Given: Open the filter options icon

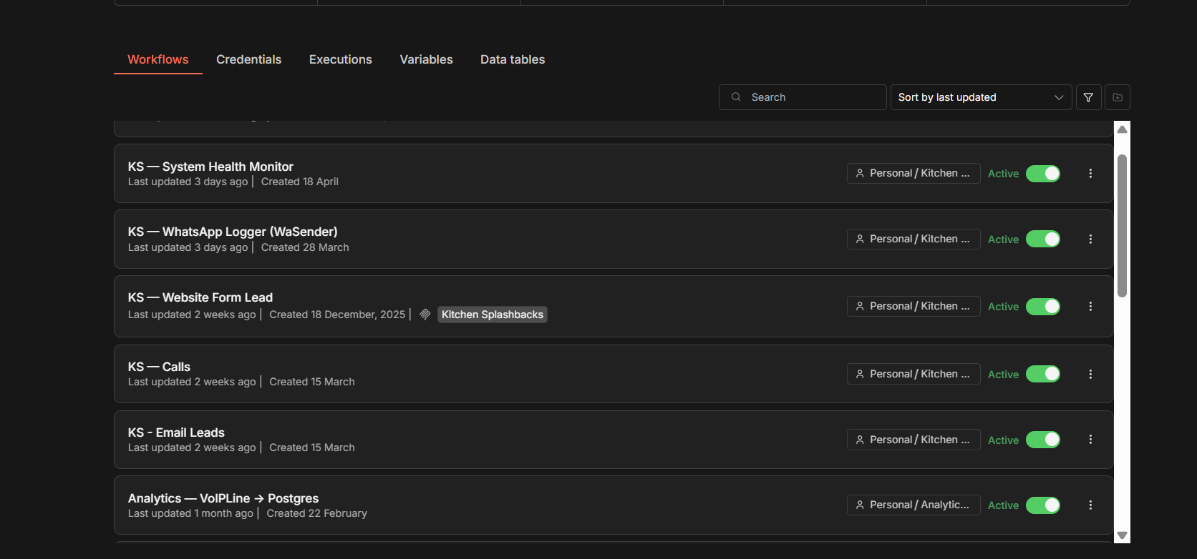Looking at the screenshot, I should point(1088,97).
